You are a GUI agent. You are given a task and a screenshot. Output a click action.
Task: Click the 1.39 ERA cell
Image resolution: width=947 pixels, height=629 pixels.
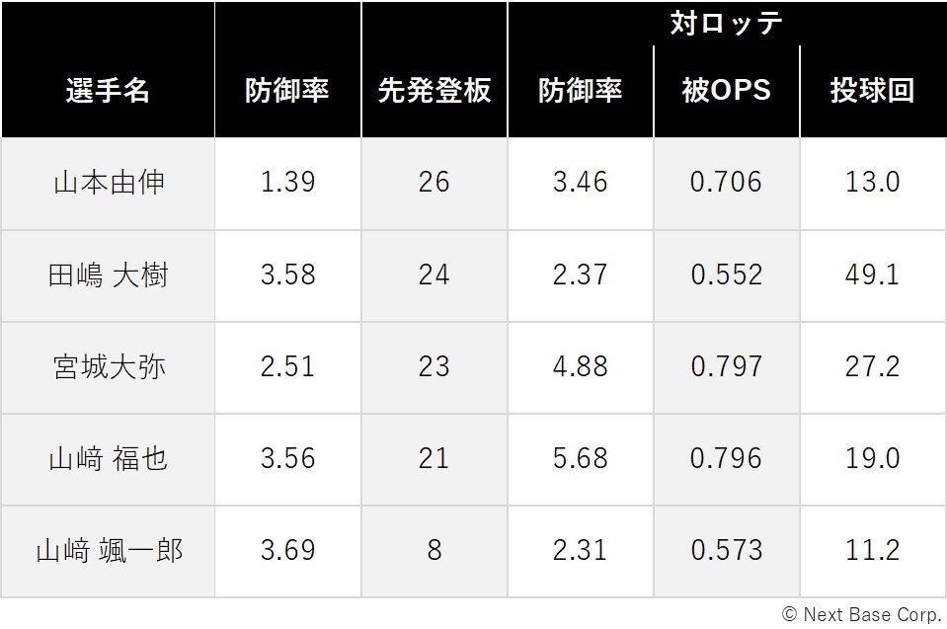(287, 183)
